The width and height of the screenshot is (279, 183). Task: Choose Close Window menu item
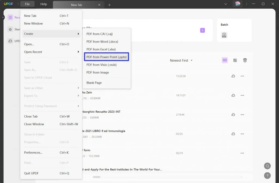[51, 124]
